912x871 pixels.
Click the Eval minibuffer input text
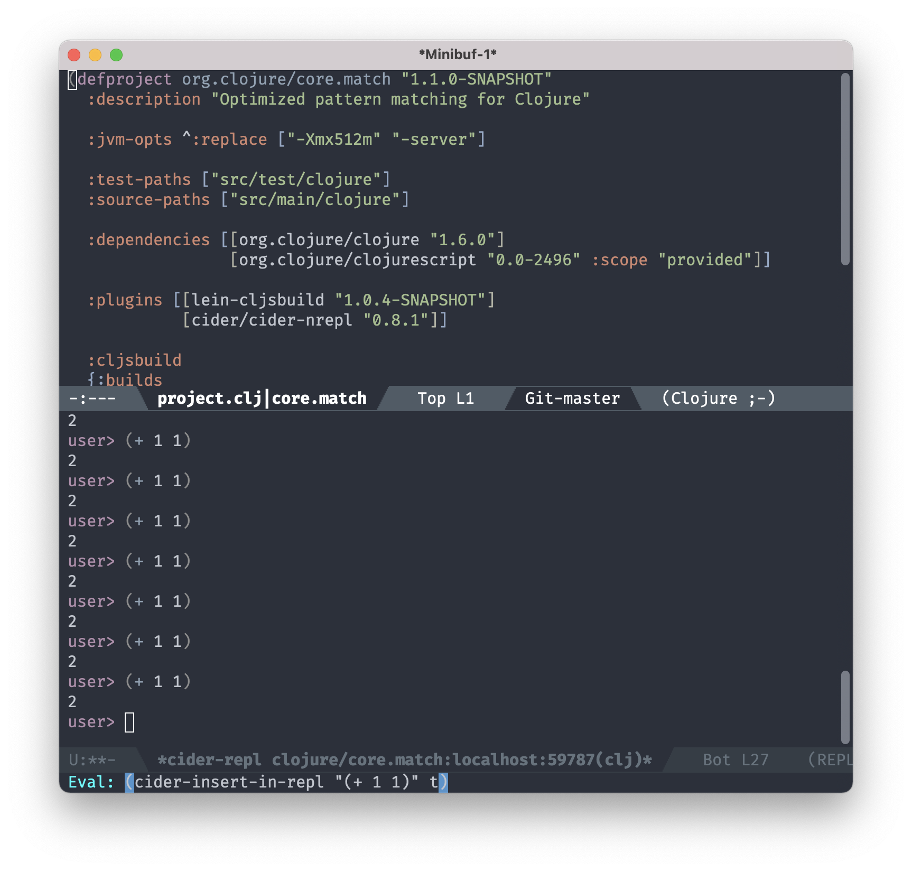point(286,782)
